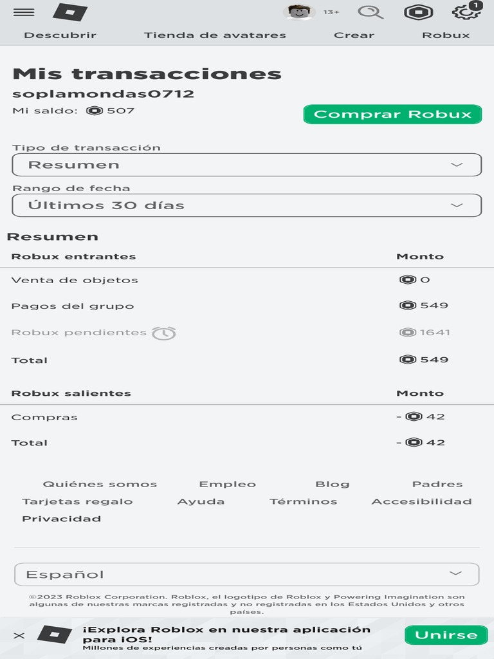Screen dimensions: 494x659
Task: Tap the Unirse button in the banner
Action: point(446,635)
